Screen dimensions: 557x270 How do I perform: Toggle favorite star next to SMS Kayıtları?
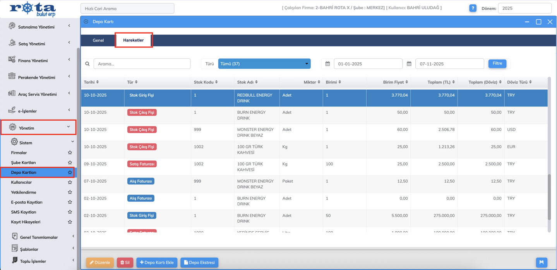[x=70, y=212]
